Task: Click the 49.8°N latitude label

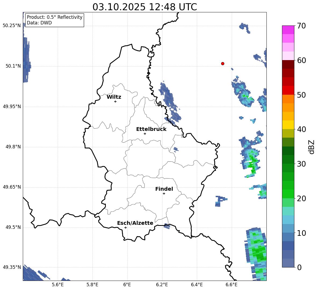Action: (13, 147)
